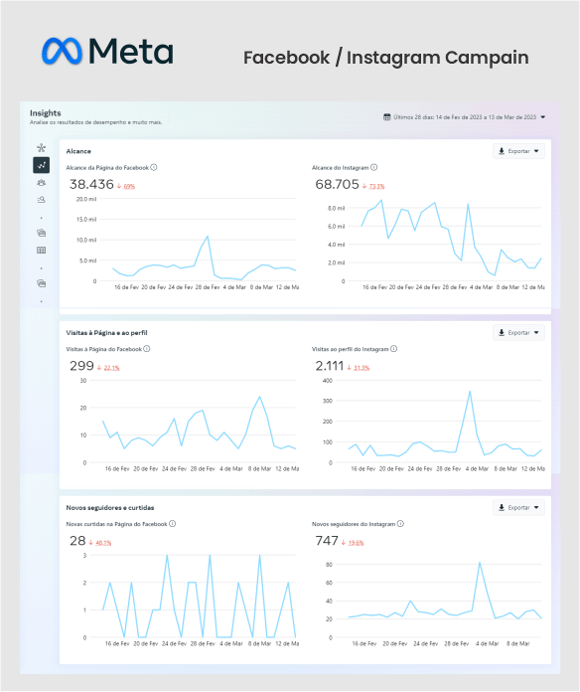Image resolution: width=580 pixels, height=692 pixels.
Task: Open the Últimos 28 dias date range dropdown
Action: coord(465,117)
